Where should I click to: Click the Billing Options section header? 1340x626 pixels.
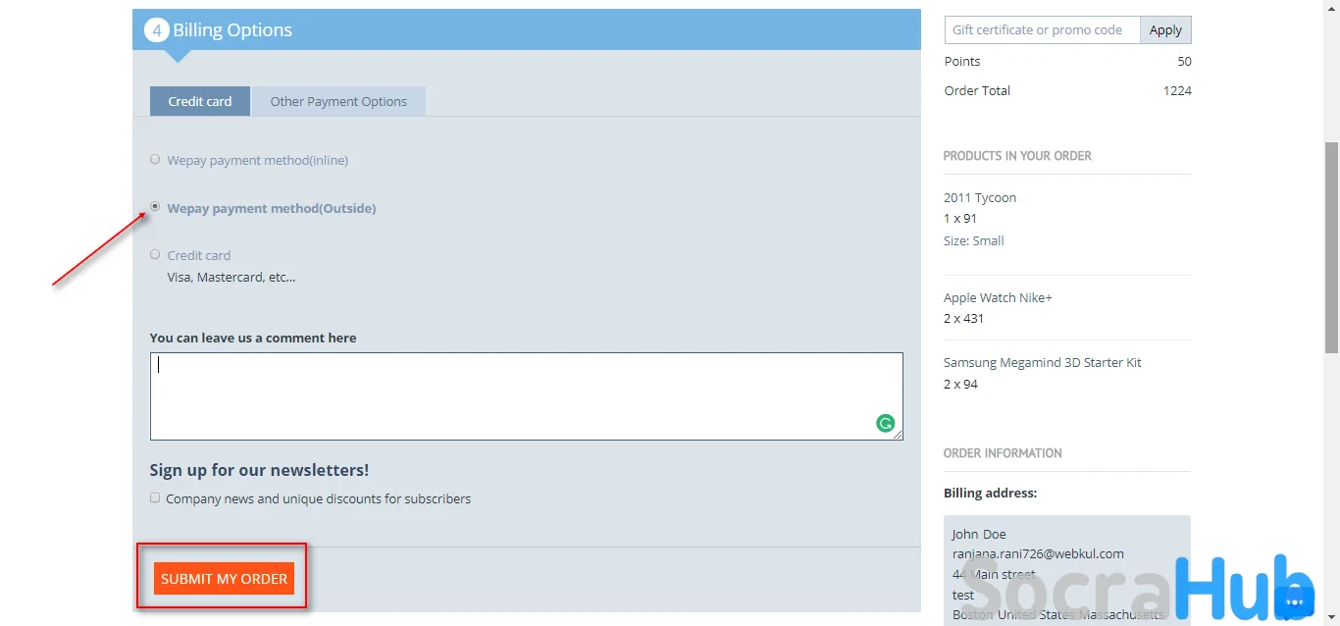(527, 29)
